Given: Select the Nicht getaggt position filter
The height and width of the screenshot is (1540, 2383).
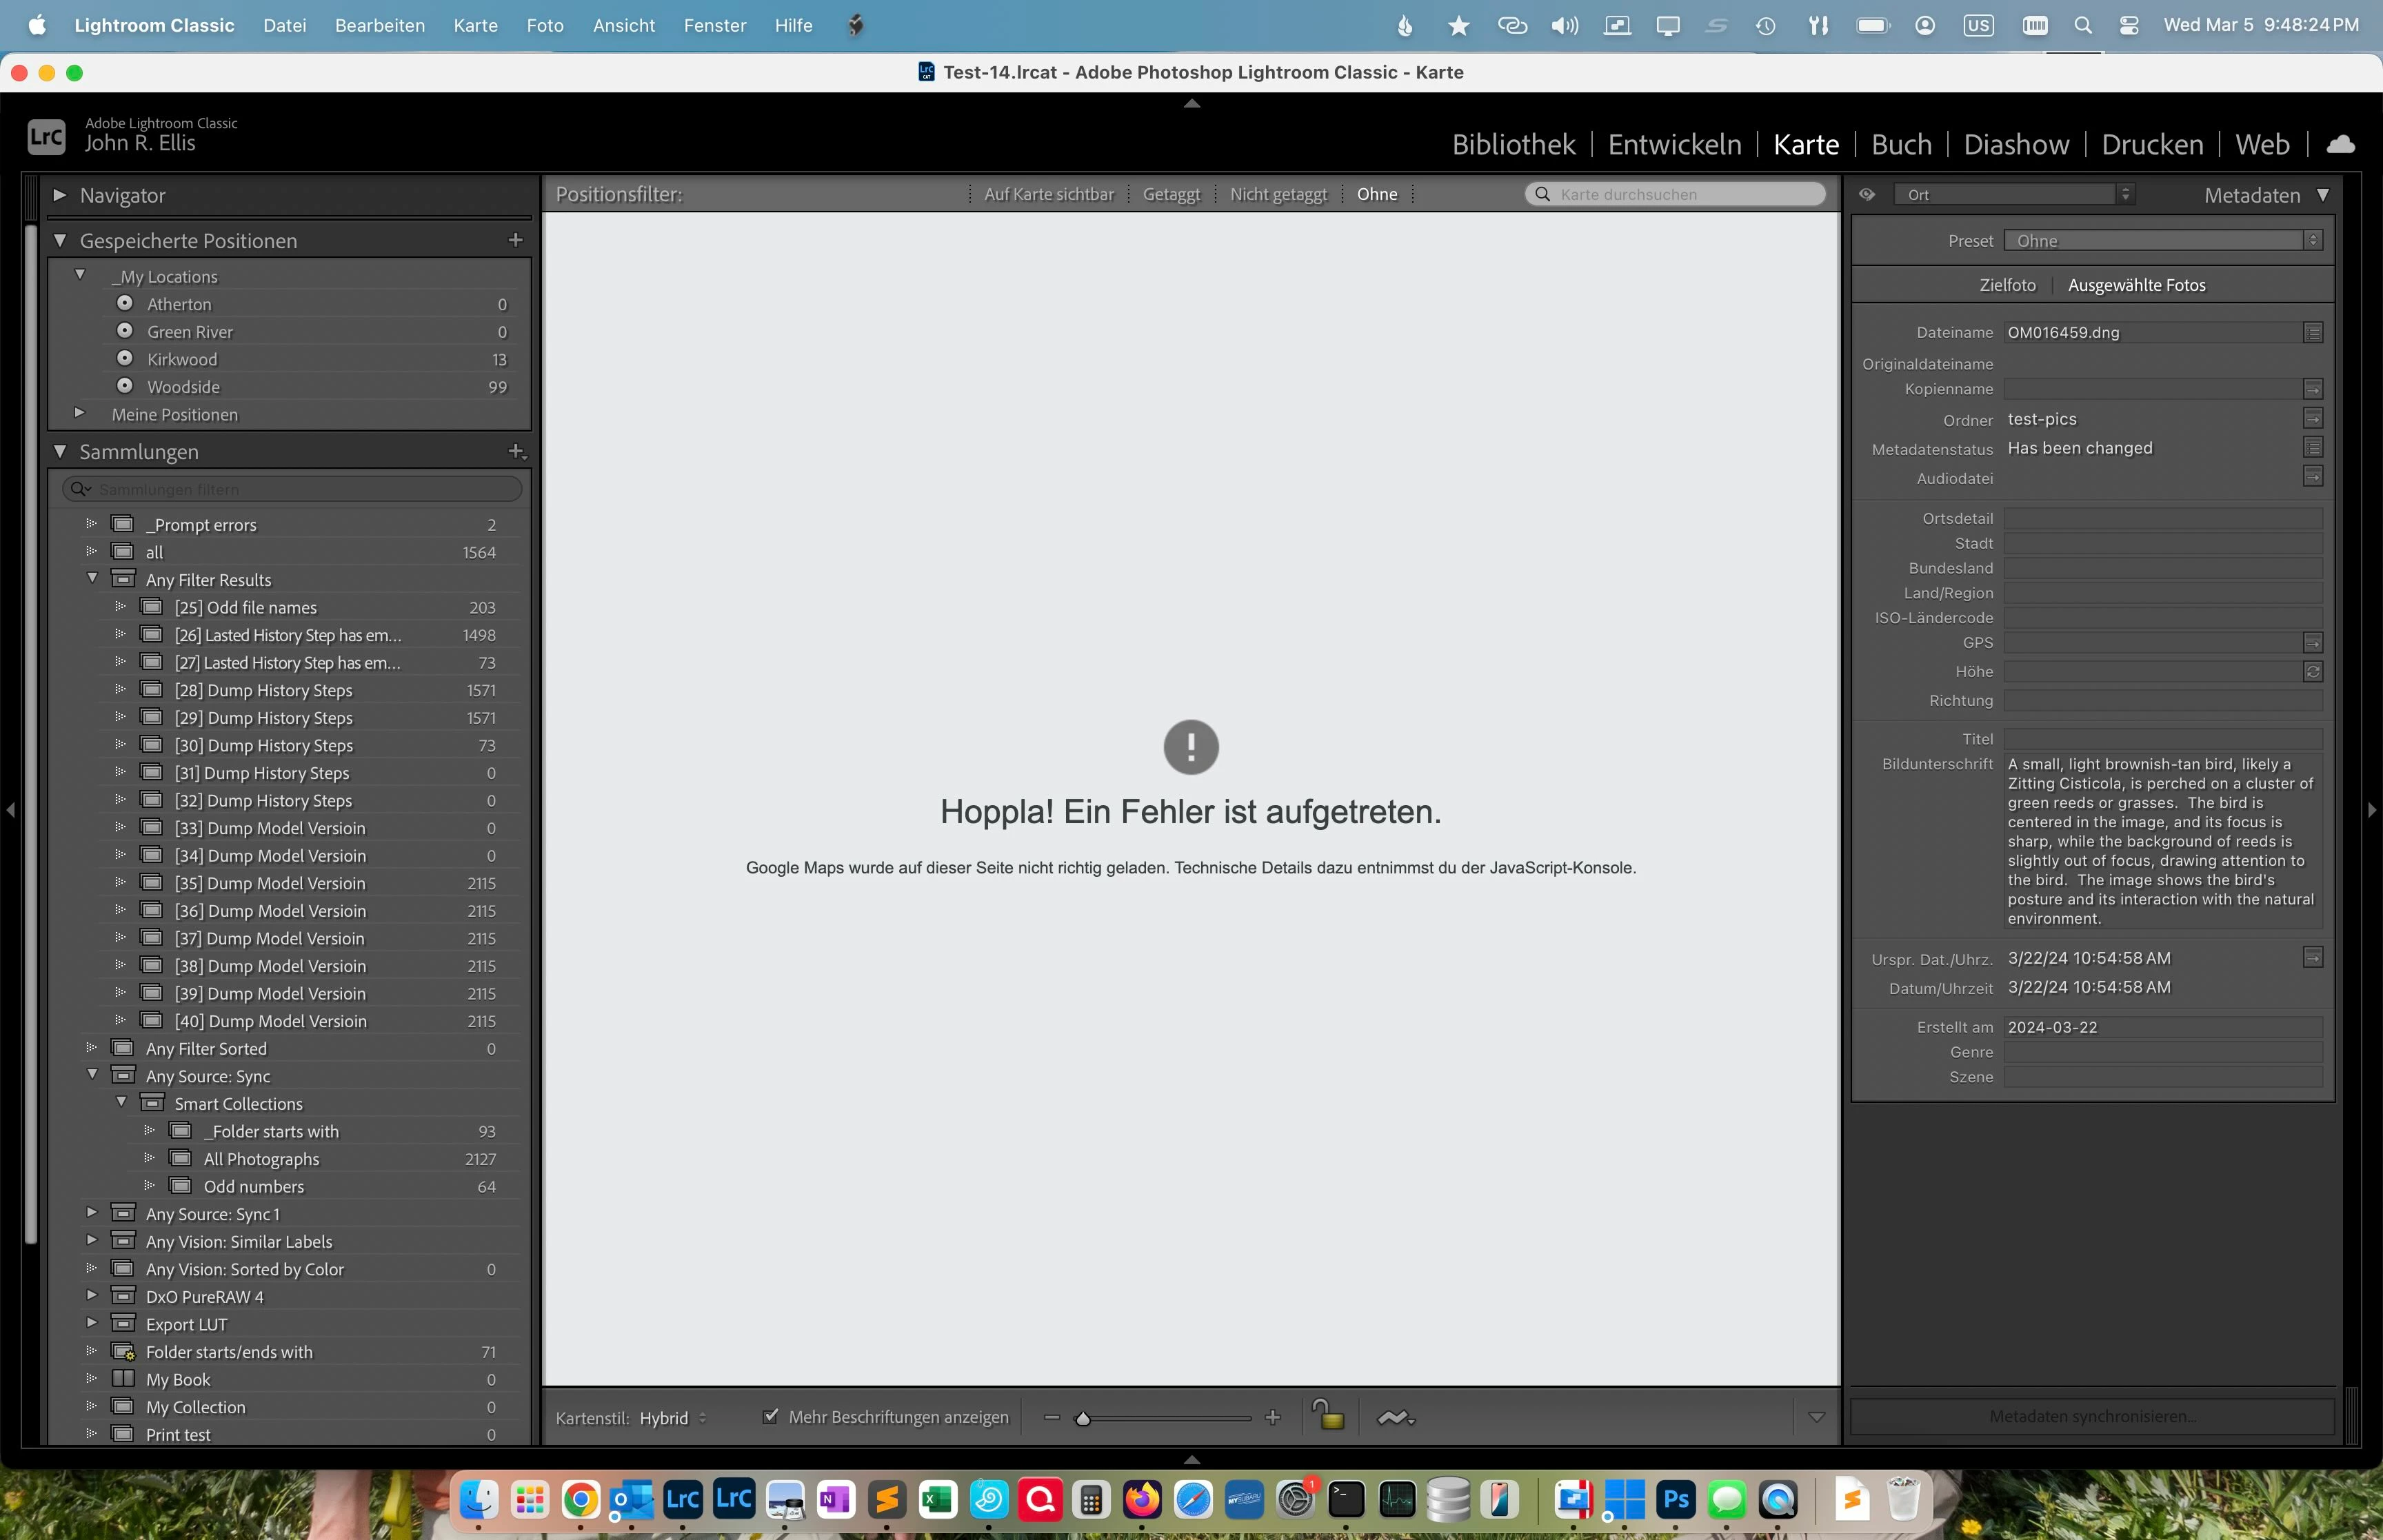Looking at the screenshot, I should (1277, 194).
